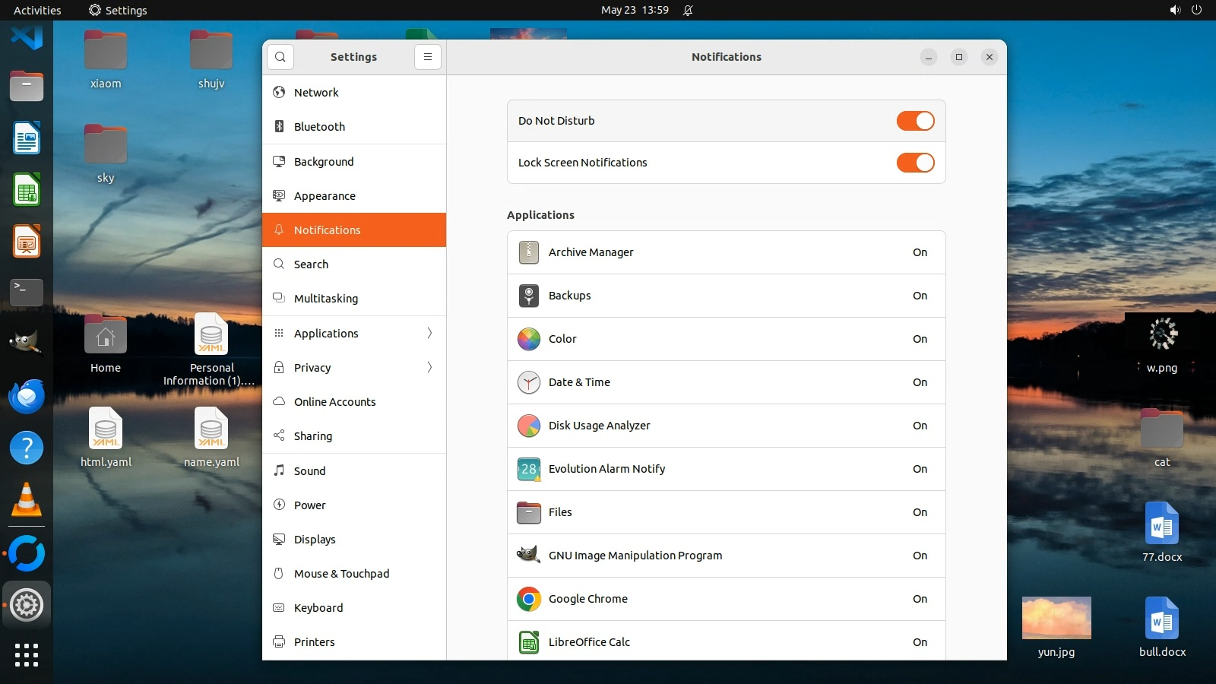
Task: Expand the Privacy sidebar chevron
Action: click(429, 368)
